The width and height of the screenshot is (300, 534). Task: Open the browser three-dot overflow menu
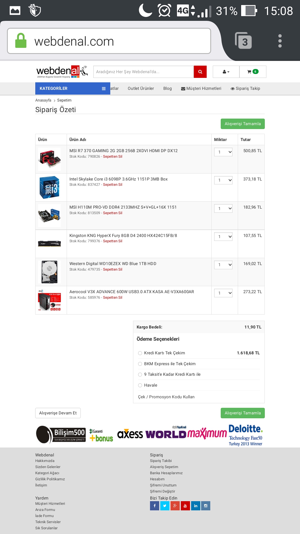pos(280,41)
